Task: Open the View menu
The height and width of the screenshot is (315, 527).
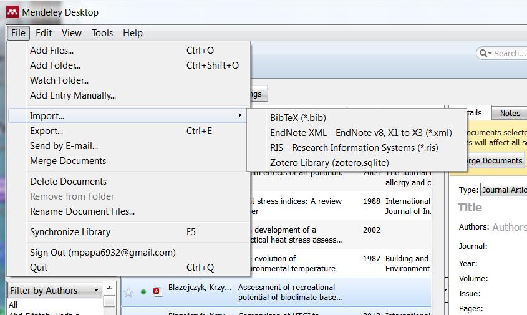Action: pyautogui.click(x=72, y=33)
